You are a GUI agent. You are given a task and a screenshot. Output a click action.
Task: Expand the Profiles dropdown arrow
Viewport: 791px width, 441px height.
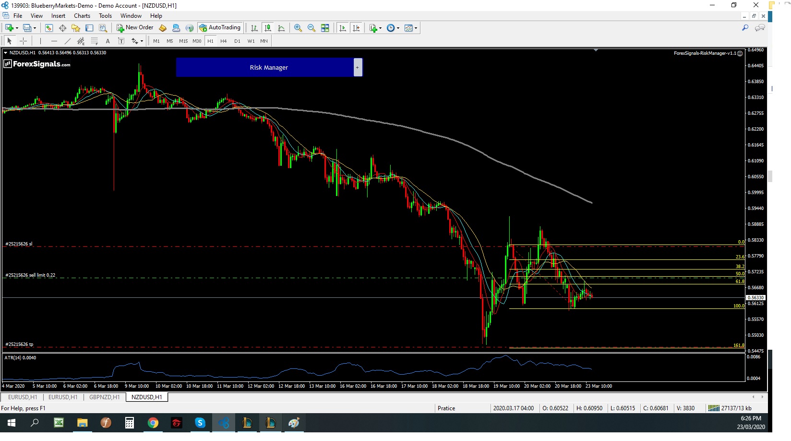[35, 28]
